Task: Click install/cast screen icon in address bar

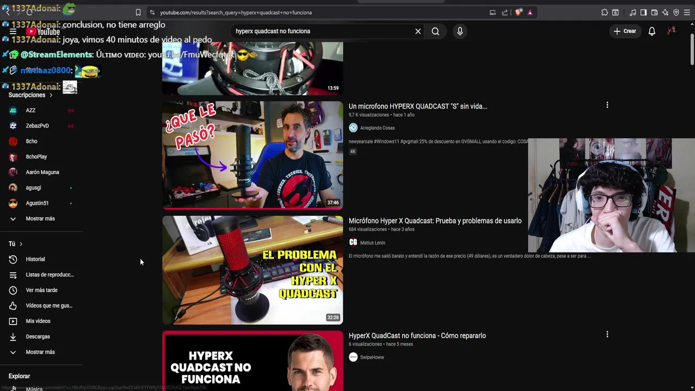Action: click(x=492, y=12)
